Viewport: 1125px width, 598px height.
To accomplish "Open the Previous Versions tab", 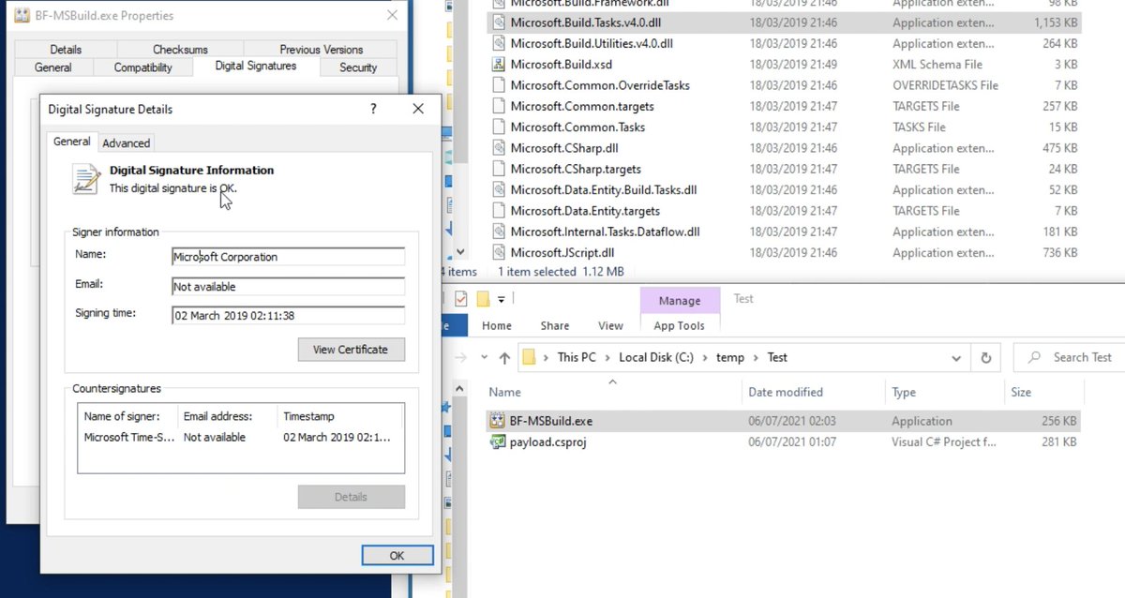I will pos(321,50).
